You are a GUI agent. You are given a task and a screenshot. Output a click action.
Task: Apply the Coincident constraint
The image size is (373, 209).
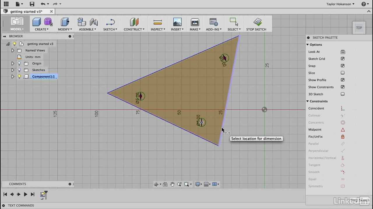[x=343, y=108]
